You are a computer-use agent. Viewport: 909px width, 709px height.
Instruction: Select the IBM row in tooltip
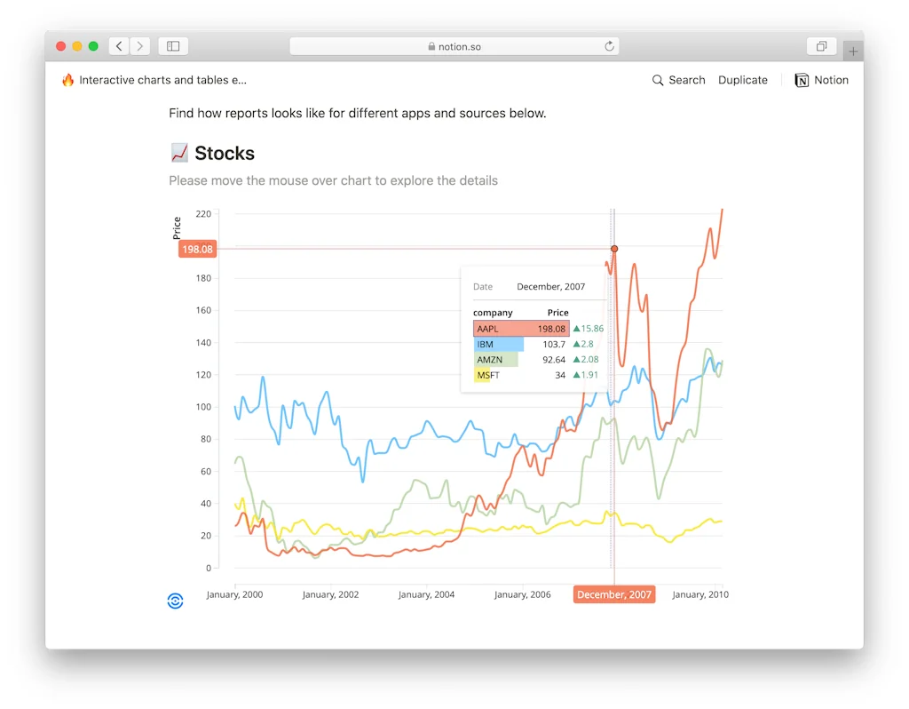[x=521, y=344]
